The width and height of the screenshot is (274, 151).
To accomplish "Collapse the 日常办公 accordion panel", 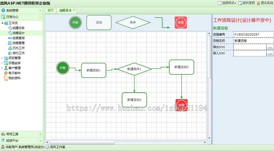I will [40, 17].
